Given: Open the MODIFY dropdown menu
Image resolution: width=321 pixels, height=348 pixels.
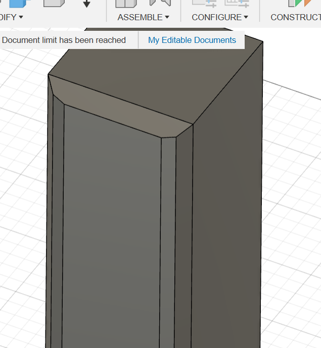Looking at the screenshot, I should click(11, 17).
